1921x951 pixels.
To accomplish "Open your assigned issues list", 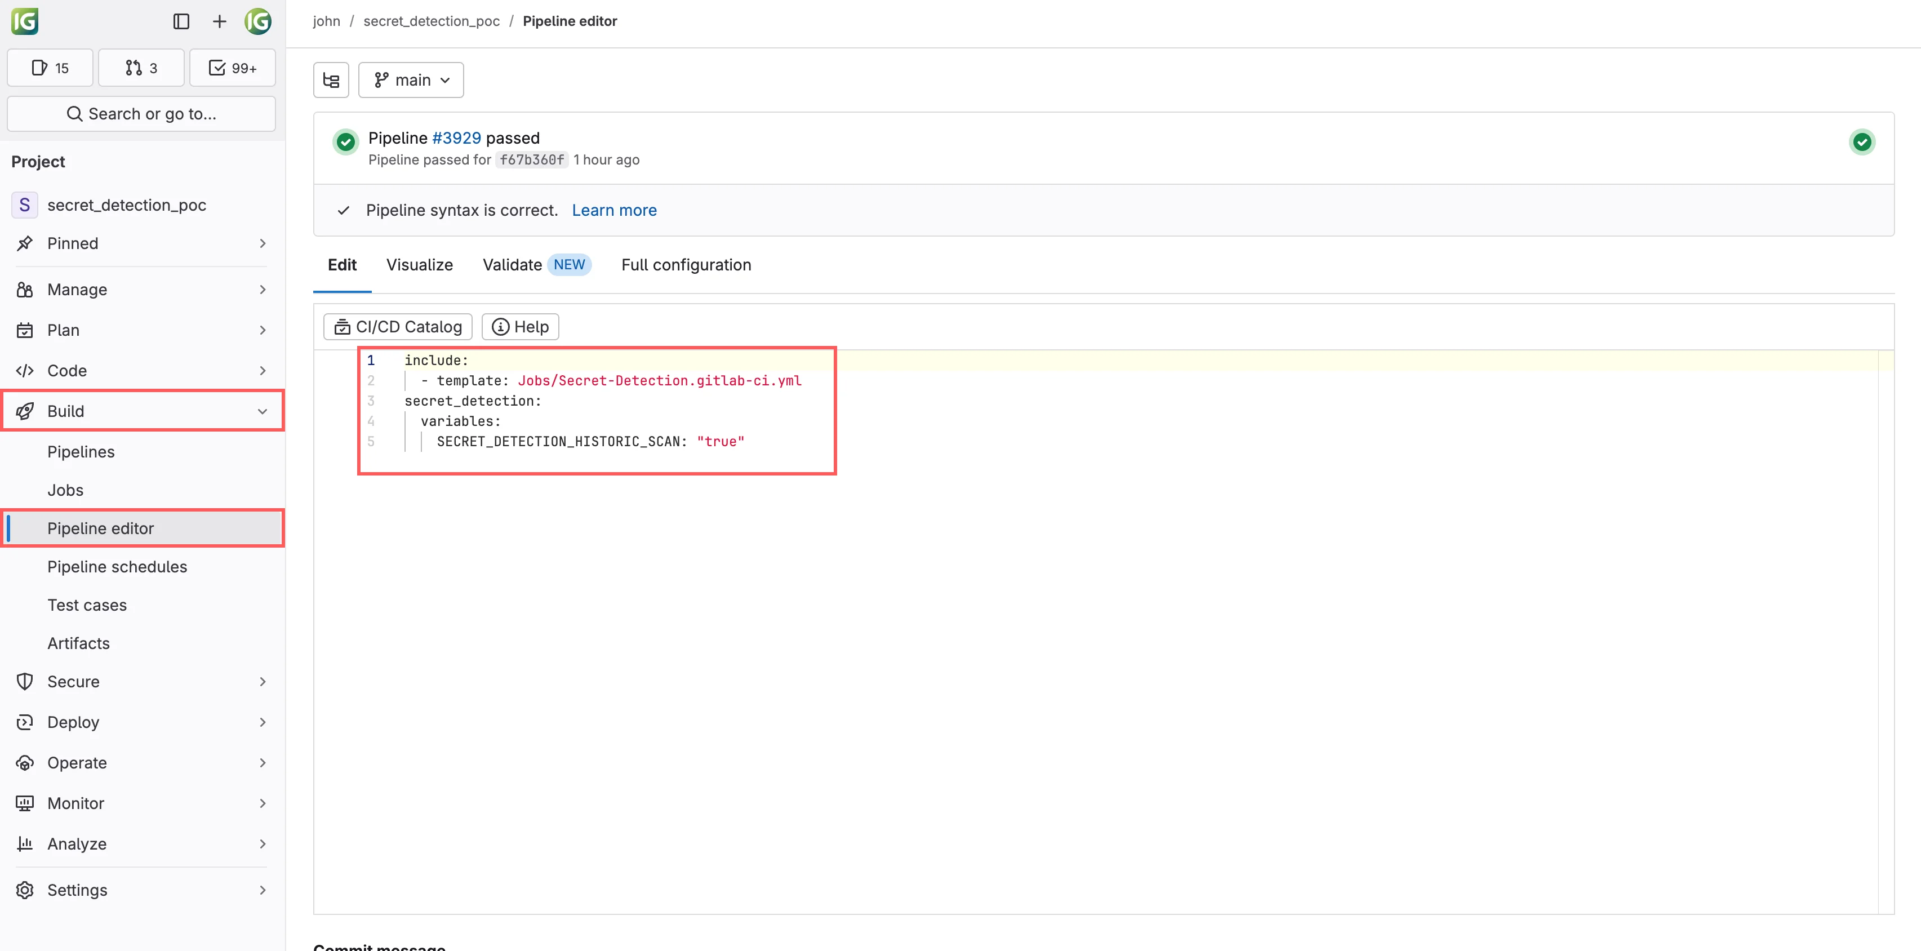I will tap(49, 67).
